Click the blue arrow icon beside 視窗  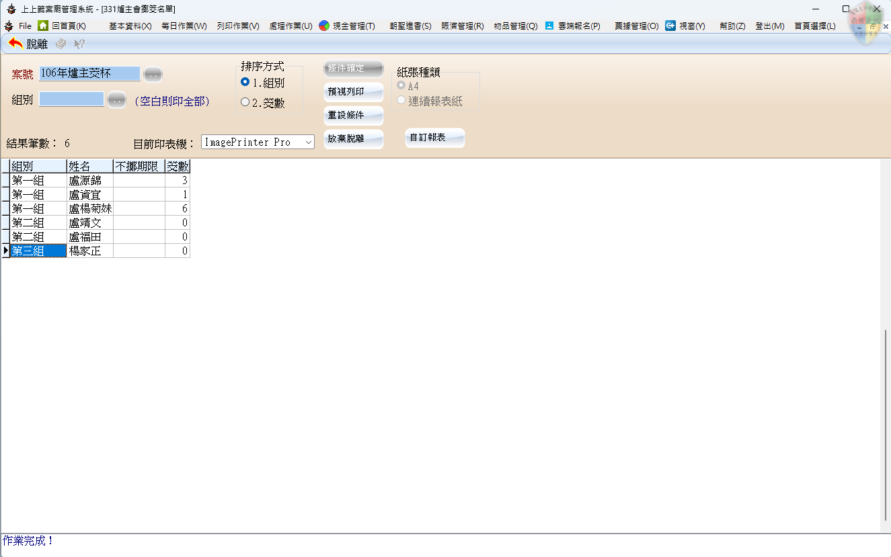670,26
